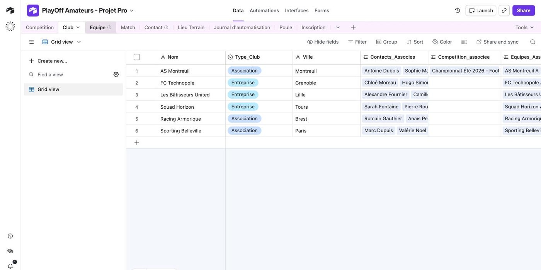Click Hide fields button
This screenshot has height=270, width=541.
tap(323, 42)
